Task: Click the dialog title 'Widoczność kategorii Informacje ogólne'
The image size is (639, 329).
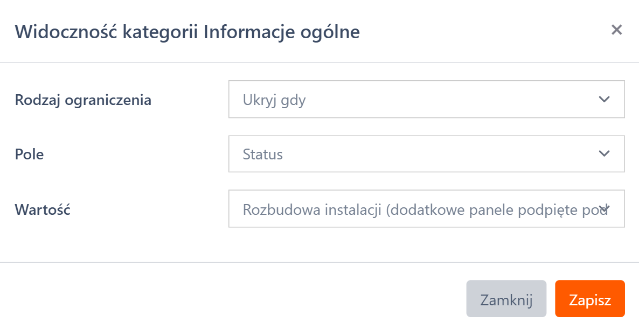Action: [189, 32]
